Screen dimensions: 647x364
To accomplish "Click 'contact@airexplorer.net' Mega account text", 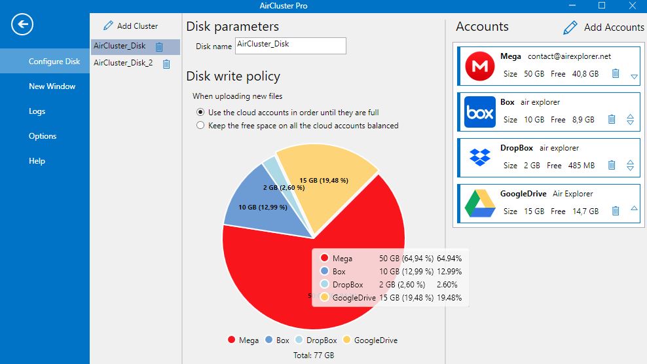I will [569, 56].
